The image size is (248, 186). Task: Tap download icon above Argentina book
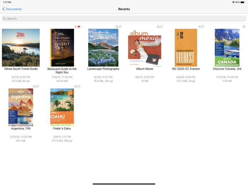[x=34, y=86]
